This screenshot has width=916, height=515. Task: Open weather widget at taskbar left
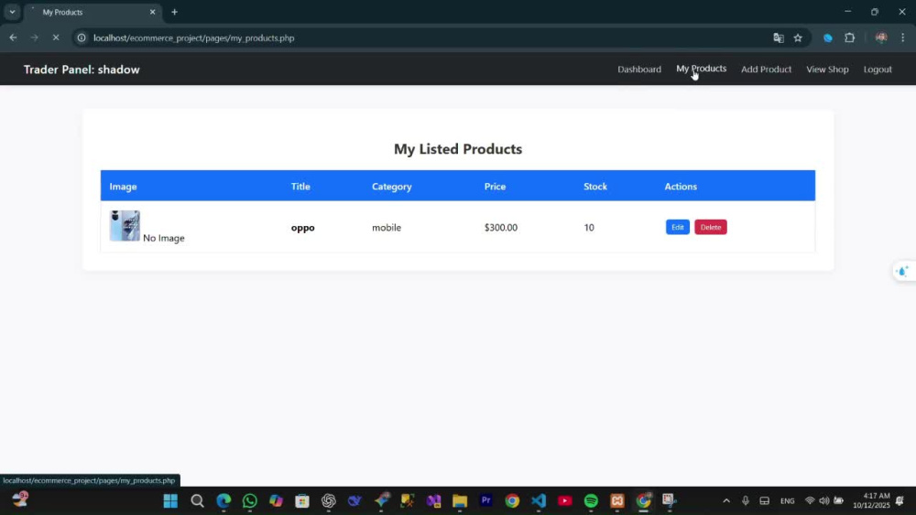click(20, 499)
